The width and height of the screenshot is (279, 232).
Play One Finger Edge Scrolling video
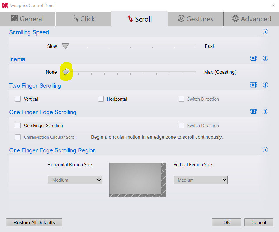point(253,111)
